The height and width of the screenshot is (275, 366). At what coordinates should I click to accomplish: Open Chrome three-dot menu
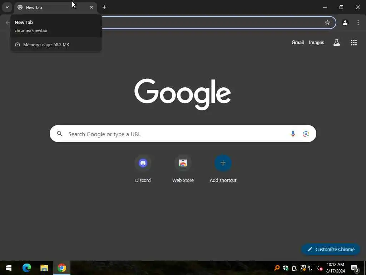coord(358,23)
